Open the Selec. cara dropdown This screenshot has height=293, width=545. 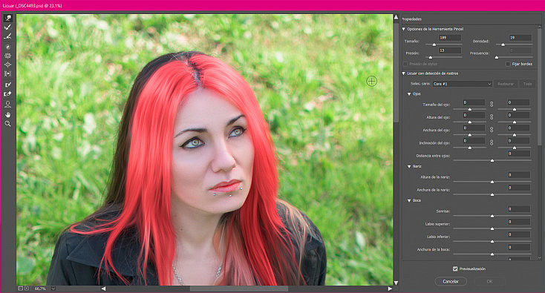[x=462, y=84]
